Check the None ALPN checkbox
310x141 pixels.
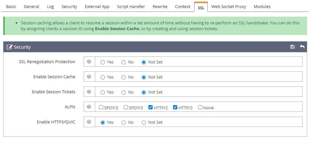coord(200,107)
